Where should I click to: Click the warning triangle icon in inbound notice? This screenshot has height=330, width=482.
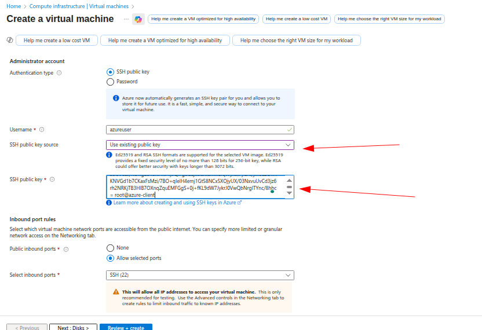coord(116,292)
